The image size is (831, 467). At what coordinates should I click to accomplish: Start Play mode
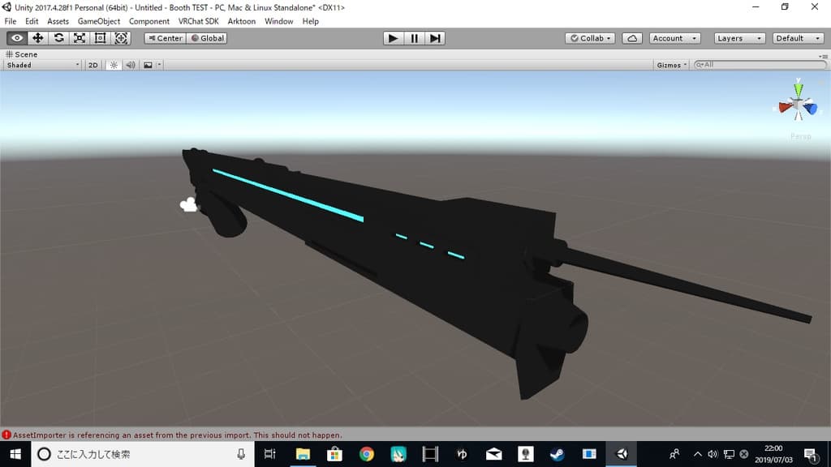point(394,38)
